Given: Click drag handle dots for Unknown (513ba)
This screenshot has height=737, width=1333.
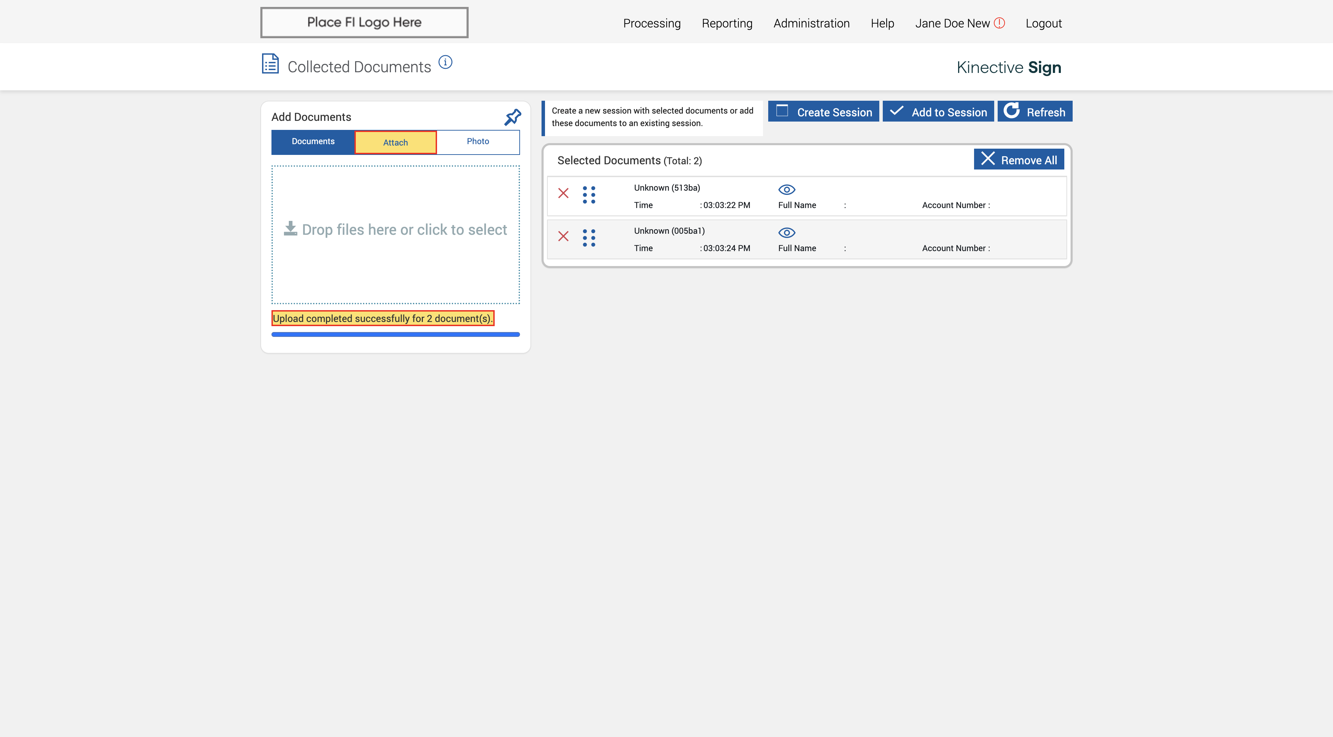Looking at the screenshot, I should click(589, 195).
